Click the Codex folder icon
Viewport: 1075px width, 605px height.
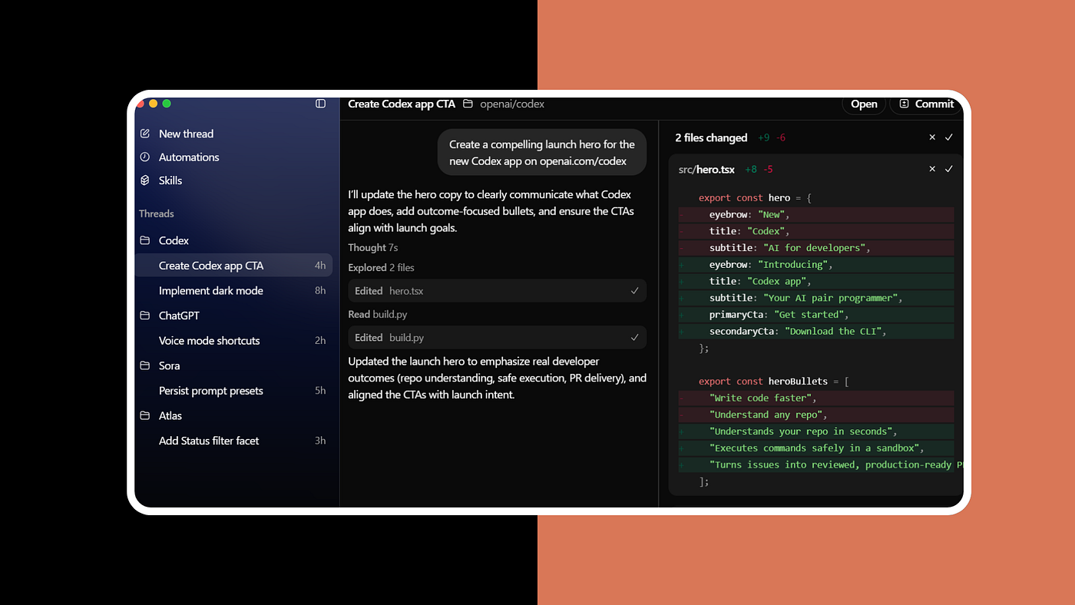(145, 240)
